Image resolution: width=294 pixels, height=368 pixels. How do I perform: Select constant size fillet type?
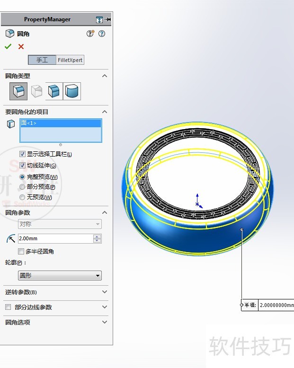pos(18,91)
